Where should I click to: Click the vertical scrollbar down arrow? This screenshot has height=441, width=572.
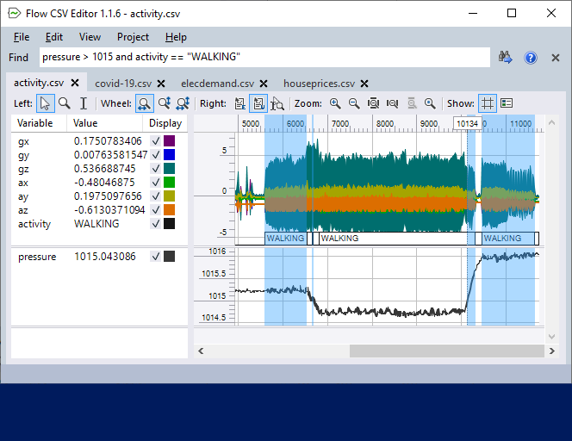(x=551, y=336)
